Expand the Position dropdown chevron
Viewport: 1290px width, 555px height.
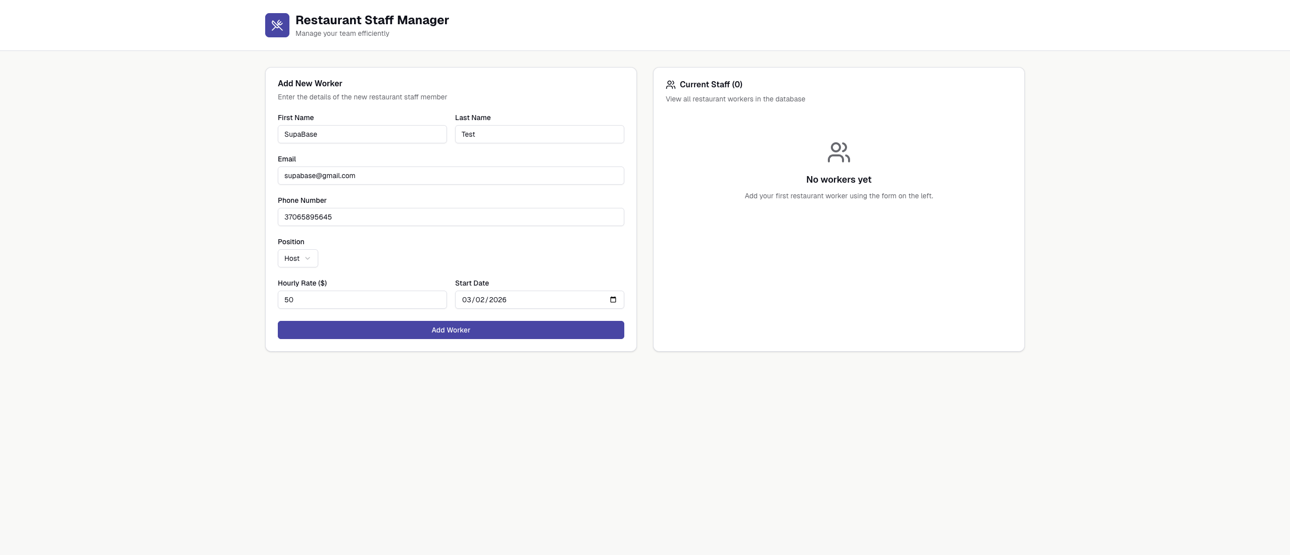pos(308,258)
